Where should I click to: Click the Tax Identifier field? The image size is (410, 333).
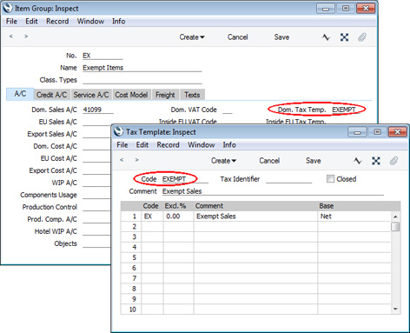[x=288, y=179]
